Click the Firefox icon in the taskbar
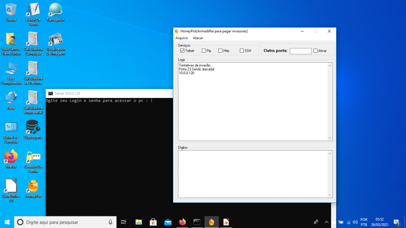 click(182, 222)
